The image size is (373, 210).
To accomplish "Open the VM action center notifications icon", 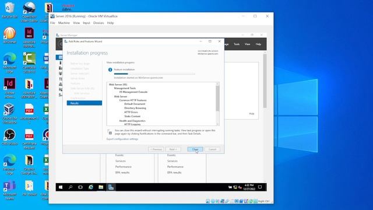I will tap(260, 187).
